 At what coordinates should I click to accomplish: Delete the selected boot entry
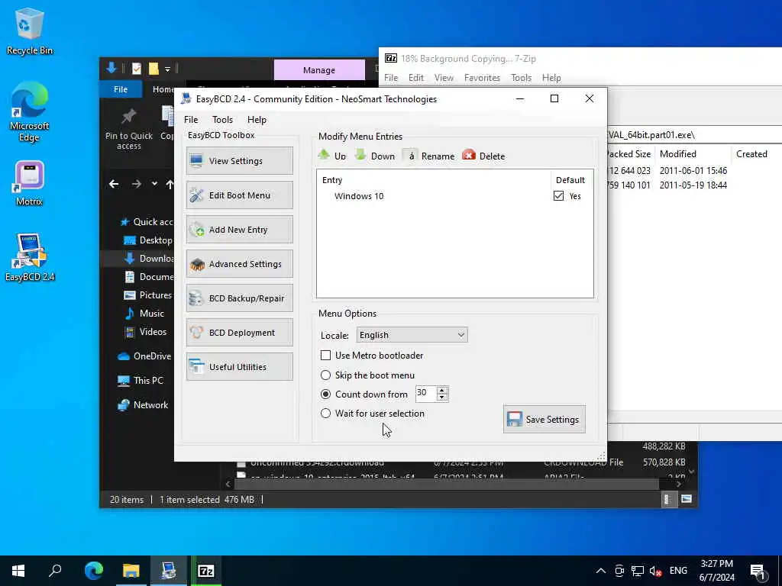coord(483,156)
